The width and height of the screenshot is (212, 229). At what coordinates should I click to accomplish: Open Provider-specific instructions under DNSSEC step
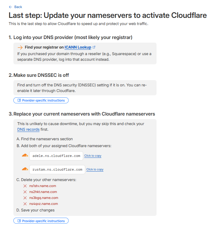[43, 100]
